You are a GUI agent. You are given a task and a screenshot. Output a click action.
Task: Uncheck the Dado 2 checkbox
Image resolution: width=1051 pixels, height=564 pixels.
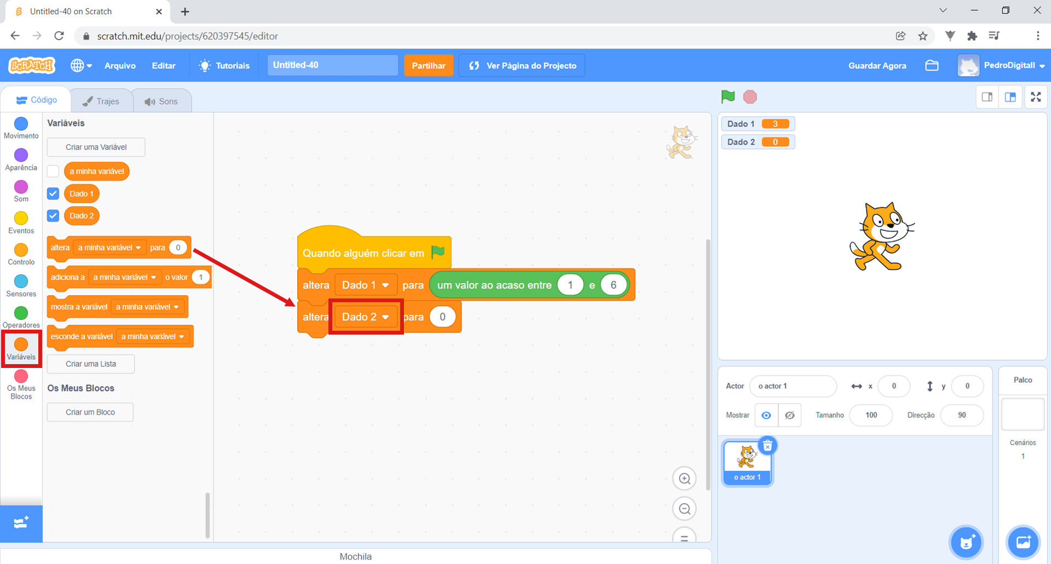tap(53, 215)
